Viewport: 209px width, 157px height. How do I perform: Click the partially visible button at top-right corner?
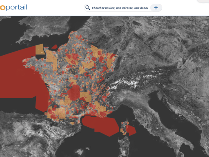pos(203,1)
